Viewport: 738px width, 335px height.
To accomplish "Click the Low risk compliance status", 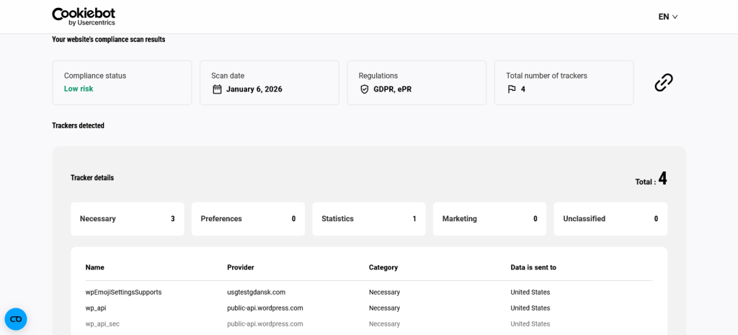I will [79, 89].
